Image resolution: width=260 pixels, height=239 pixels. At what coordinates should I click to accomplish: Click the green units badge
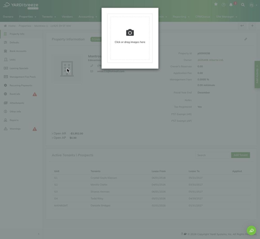pyautogui.click(x=96, y=39)
